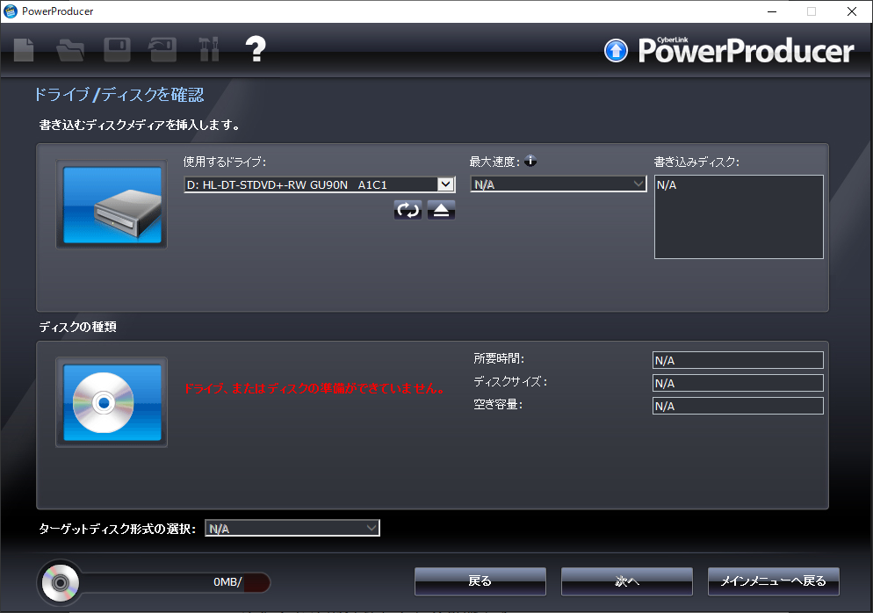Click the 書き込みディスク N/A box
This screenshot has height=613, width=873.
(739, 217)
